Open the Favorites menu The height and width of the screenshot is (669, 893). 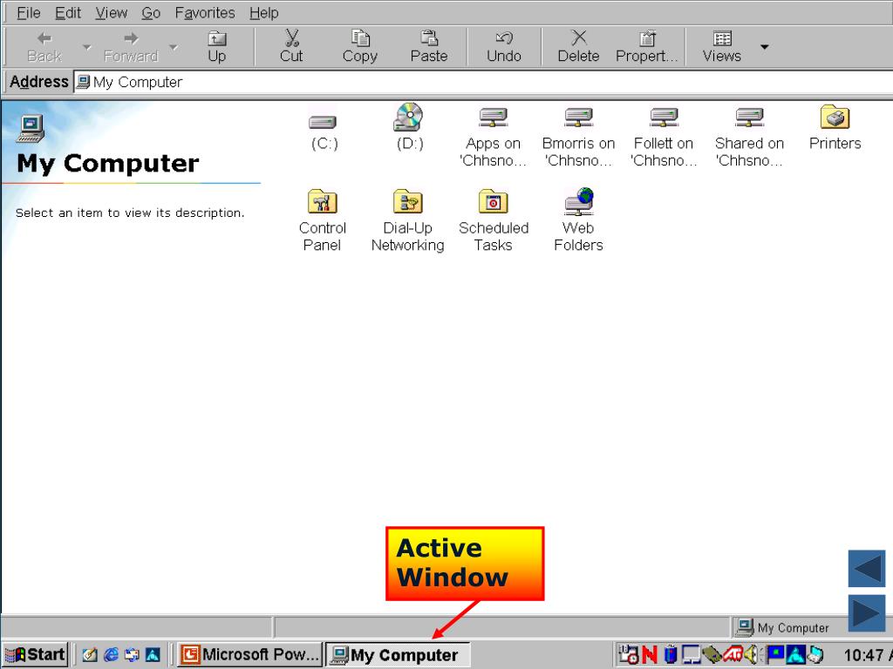[205, 12]
